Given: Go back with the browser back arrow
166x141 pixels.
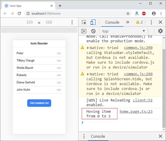Looking at the screenshot, I should point(5,13).
